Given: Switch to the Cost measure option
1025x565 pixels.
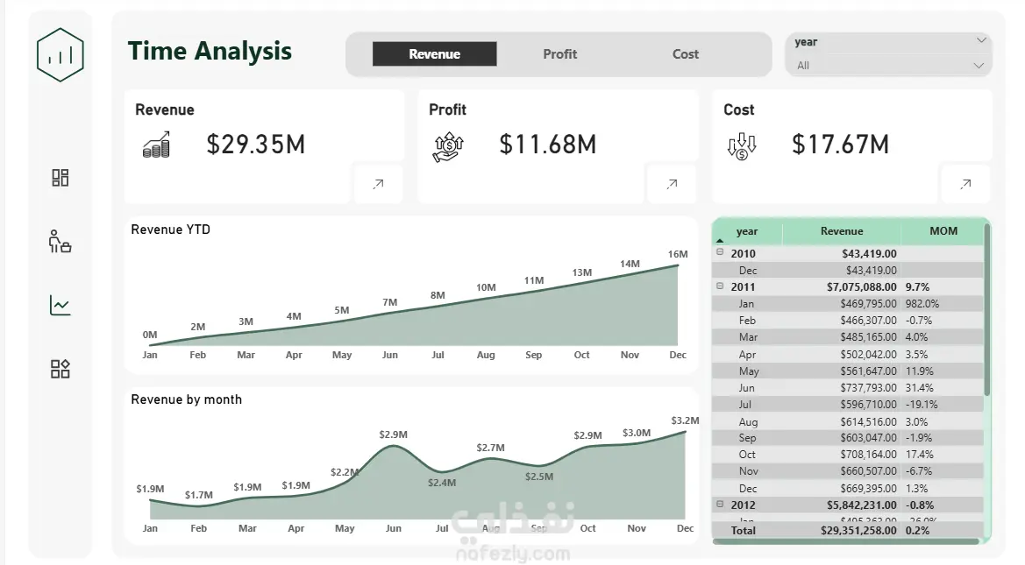Looking at the screenshot, I should coord(686,54).
